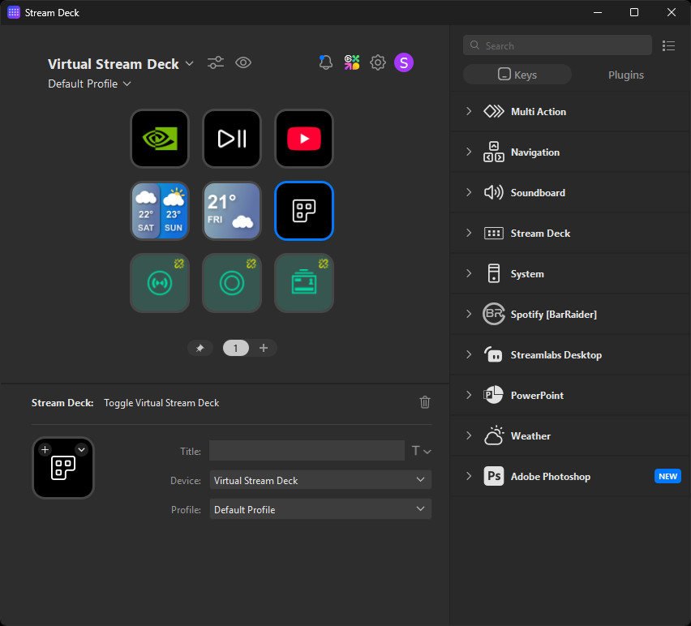Viewport: 691px width, 626px height.
Task: Open the Marketplace colorful icon
Action: tap(352, 62)
